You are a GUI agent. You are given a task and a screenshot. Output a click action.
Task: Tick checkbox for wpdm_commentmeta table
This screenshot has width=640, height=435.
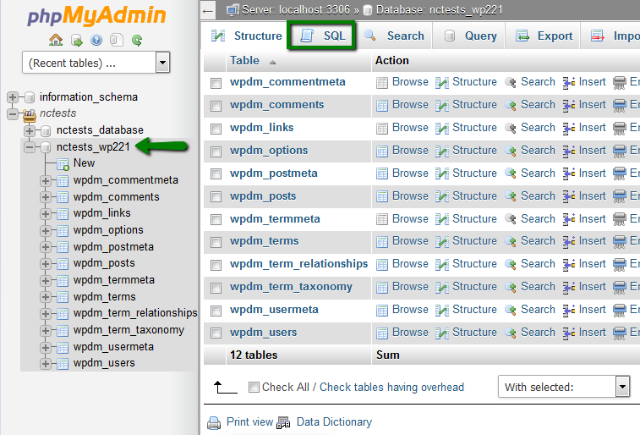pyautogui.click(x=216, y=83)
